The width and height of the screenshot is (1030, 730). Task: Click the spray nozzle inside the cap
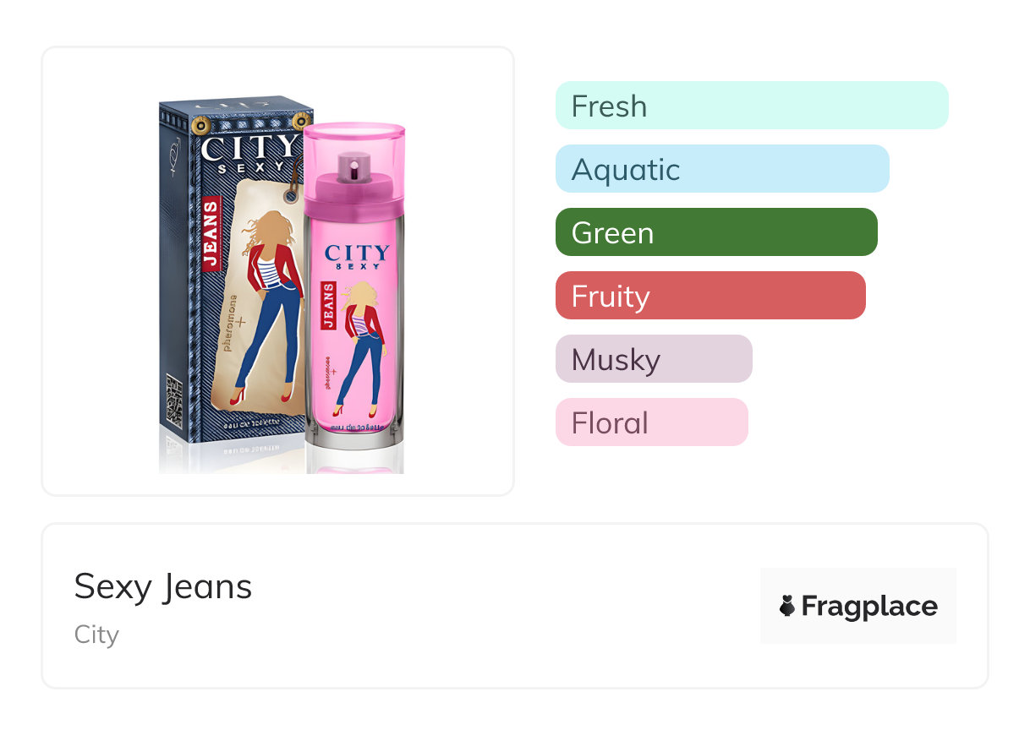[x=349, y=167]
